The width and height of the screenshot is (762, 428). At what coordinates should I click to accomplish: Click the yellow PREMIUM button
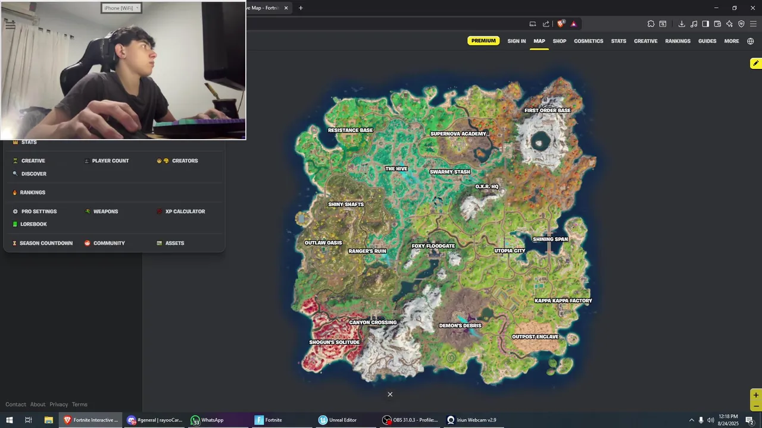click(483, 41)
